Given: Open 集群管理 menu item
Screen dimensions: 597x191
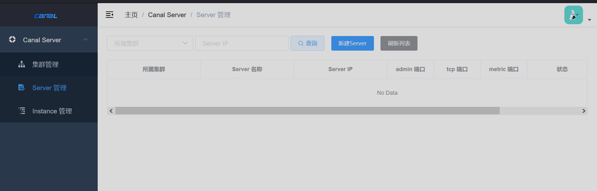Looking at the screenshot, I should [x=49, y=64].
